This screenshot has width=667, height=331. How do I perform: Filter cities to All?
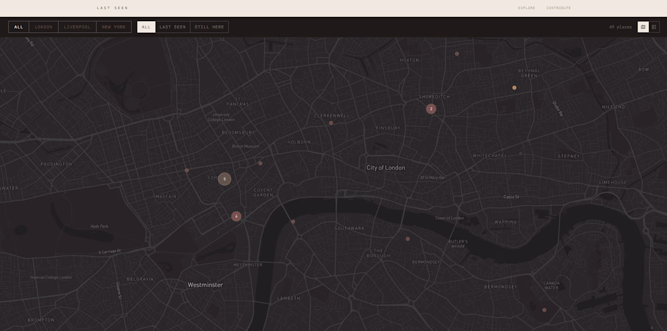click(x=19, y=27)
